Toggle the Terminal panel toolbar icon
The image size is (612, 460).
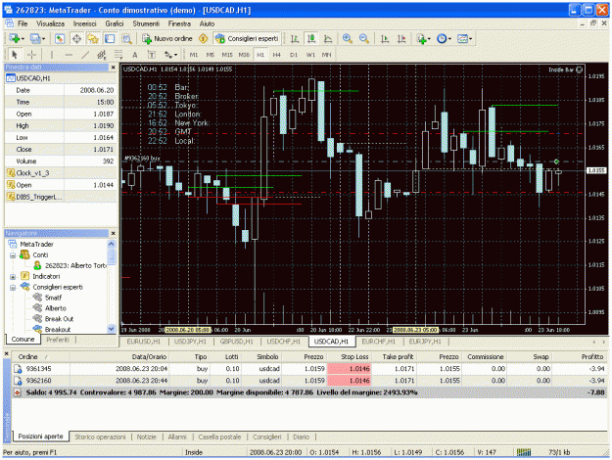(x=110, y=38)
